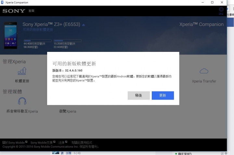Image resolution: width=234 pixels, height=155 pixels.
Task: Click 讚 link in the background page
Action: [62, 153]
